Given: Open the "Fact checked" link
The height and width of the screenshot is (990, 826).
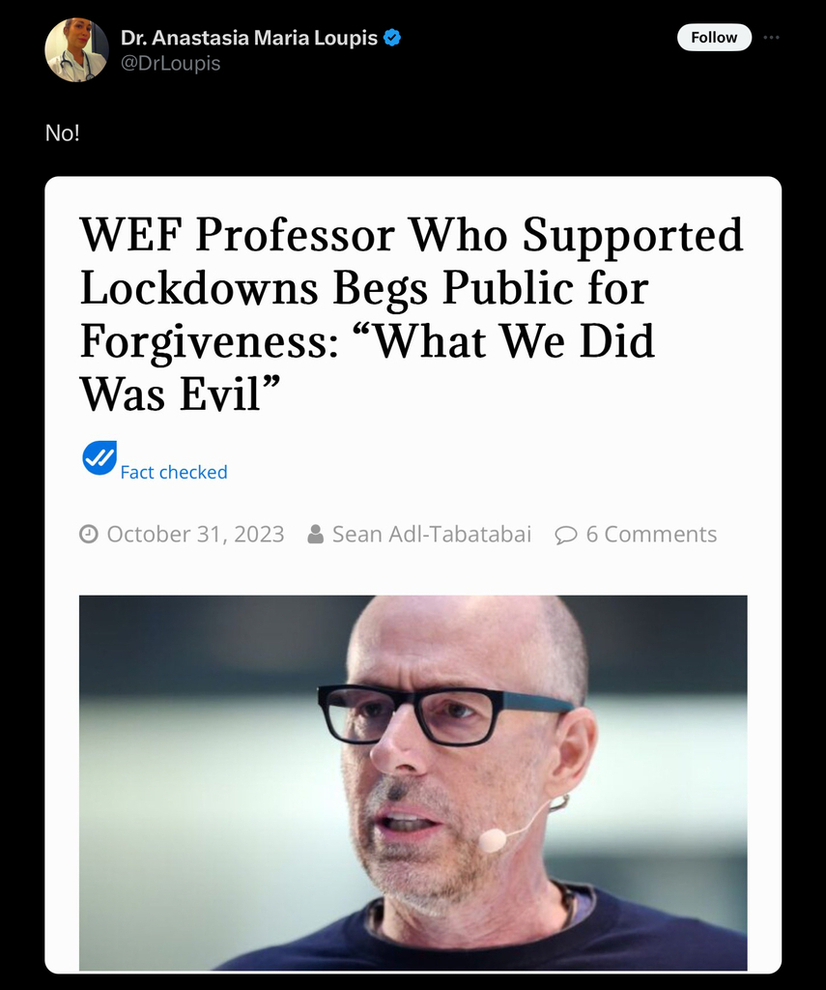Looking at the screenshot, I should pyautogui.click(x=174, y=472).
